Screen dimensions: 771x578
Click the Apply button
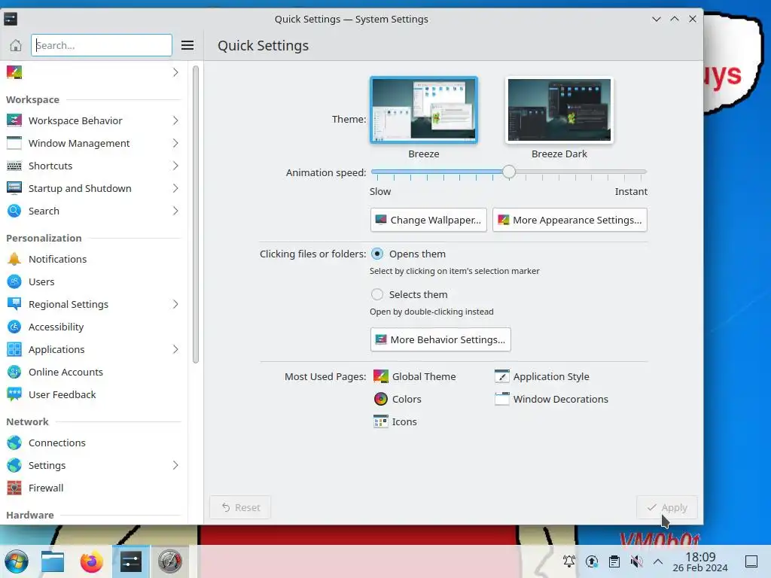[x=667, y=507]
